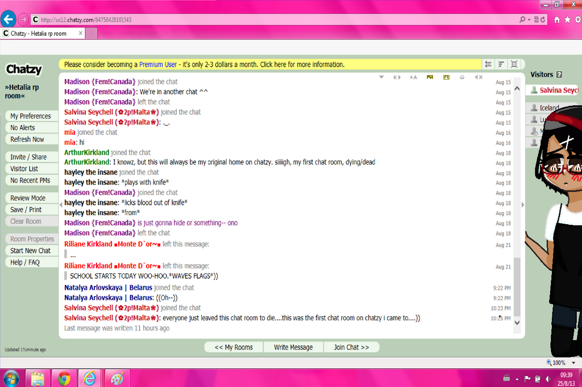Screen dimensions: 582x387
Task: Open Windows Explorer from taskbar
Action: click(x=38, y=378)
